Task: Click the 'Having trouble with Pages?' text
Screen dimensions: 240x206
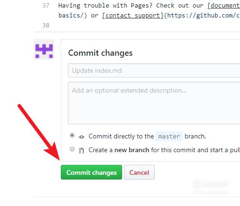Action: click(x=105, y=6)
